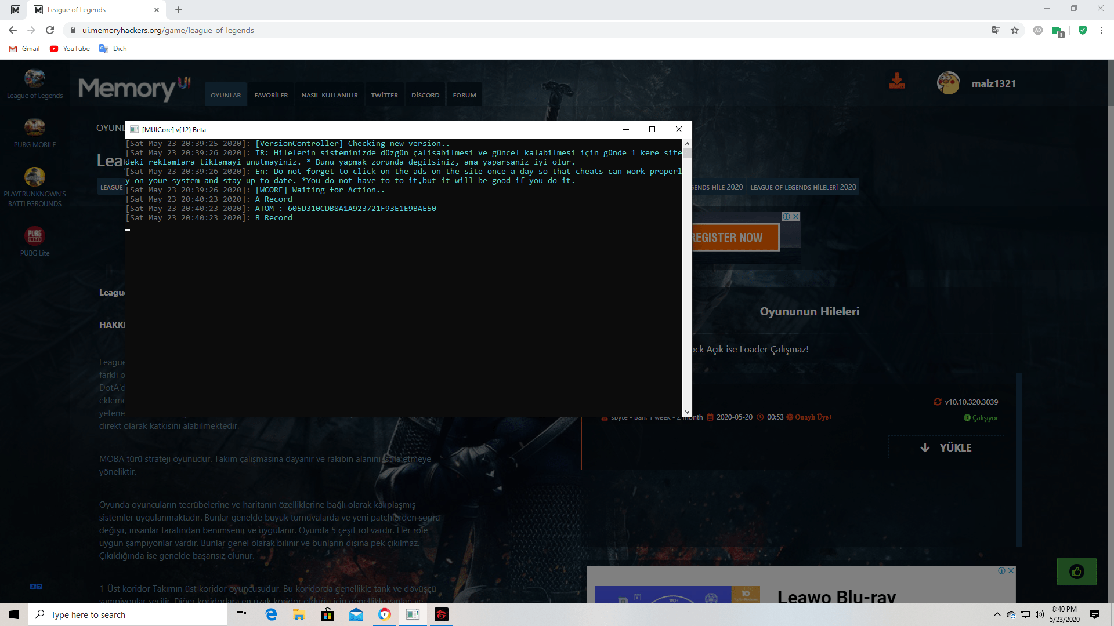Minimize the MUICore console window

pyautogui.click(x=626, y=129)
